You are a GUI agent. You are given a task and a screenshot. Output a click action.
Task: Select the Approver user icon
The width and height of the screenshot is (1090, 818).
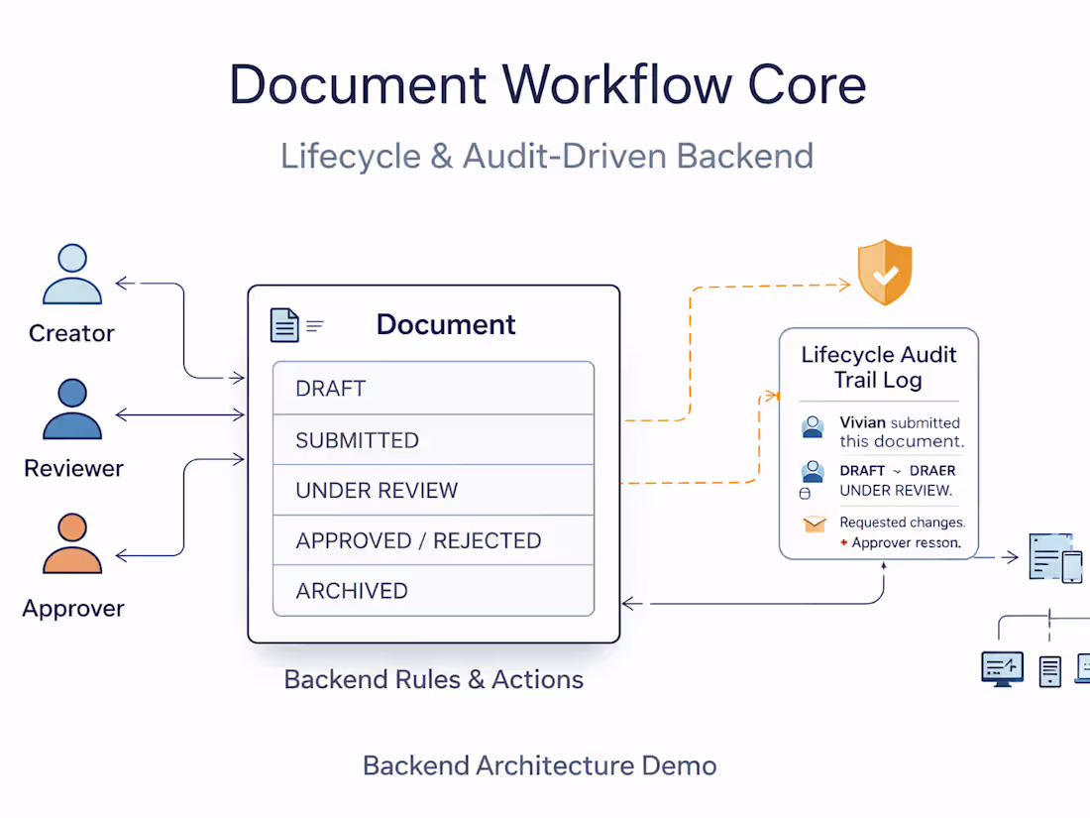pos(71,545)
